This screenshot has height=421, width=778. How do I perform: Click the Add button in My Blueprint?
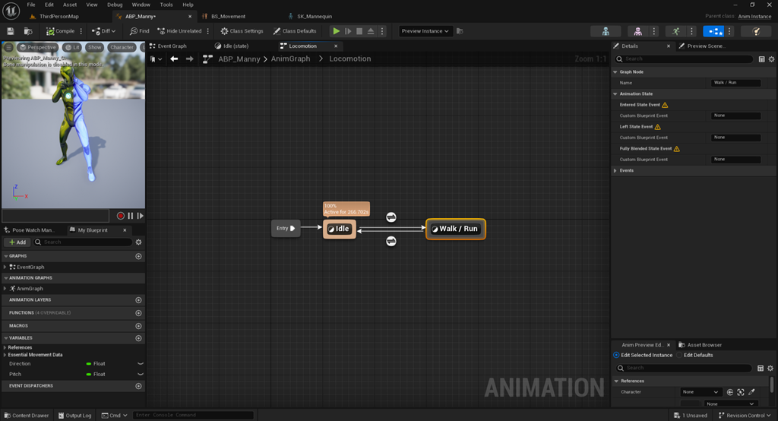click(x=17, y=242)
